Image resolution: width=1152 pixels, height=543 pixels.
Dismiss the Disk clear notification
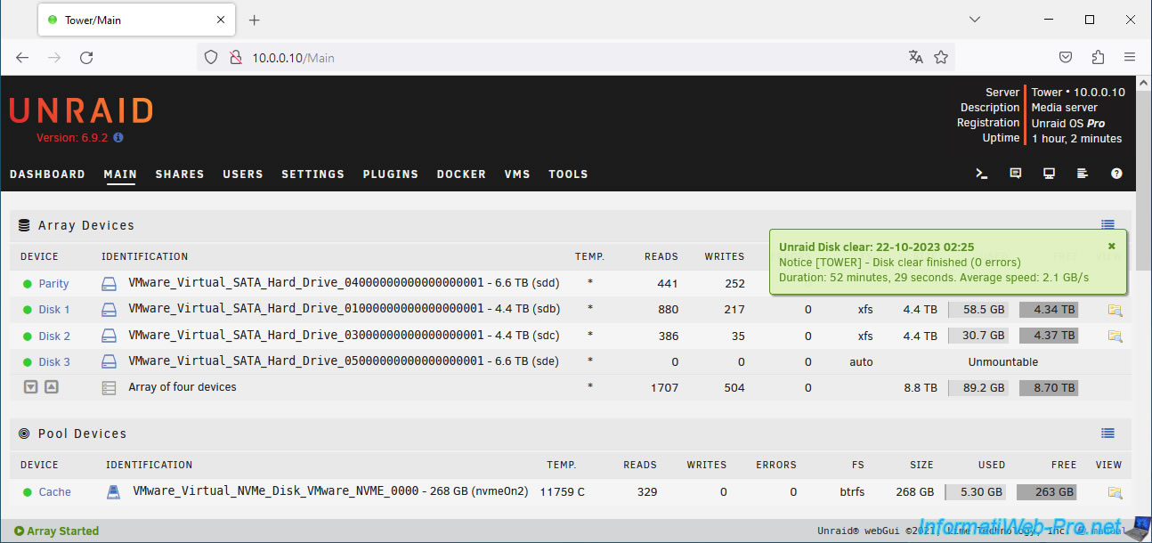coord(1111,247)
